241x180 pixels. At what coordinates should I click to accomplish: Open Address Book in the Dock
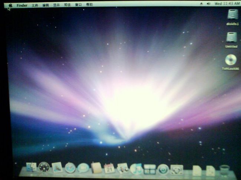point(96,168)
